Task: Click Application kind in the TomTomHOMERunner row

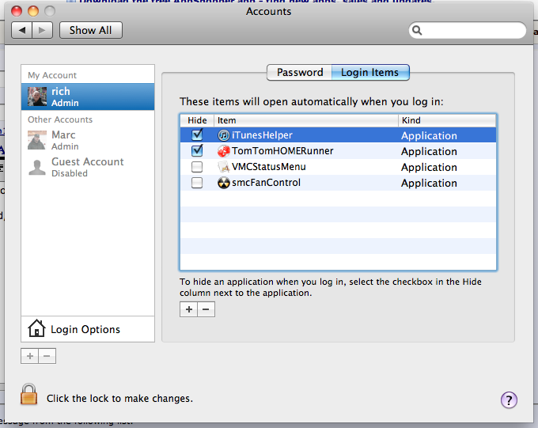Action: (x=429, y=151)
